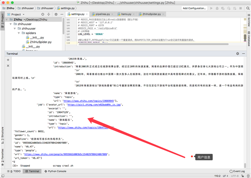Click Run with Coverage toolbar icon
251x178 pixels.
(x=223, y=8)
